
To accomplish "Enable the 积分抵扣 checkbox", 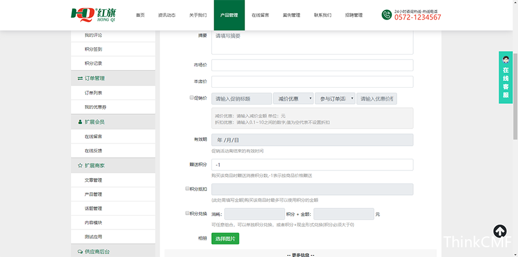I will point(187,189).
